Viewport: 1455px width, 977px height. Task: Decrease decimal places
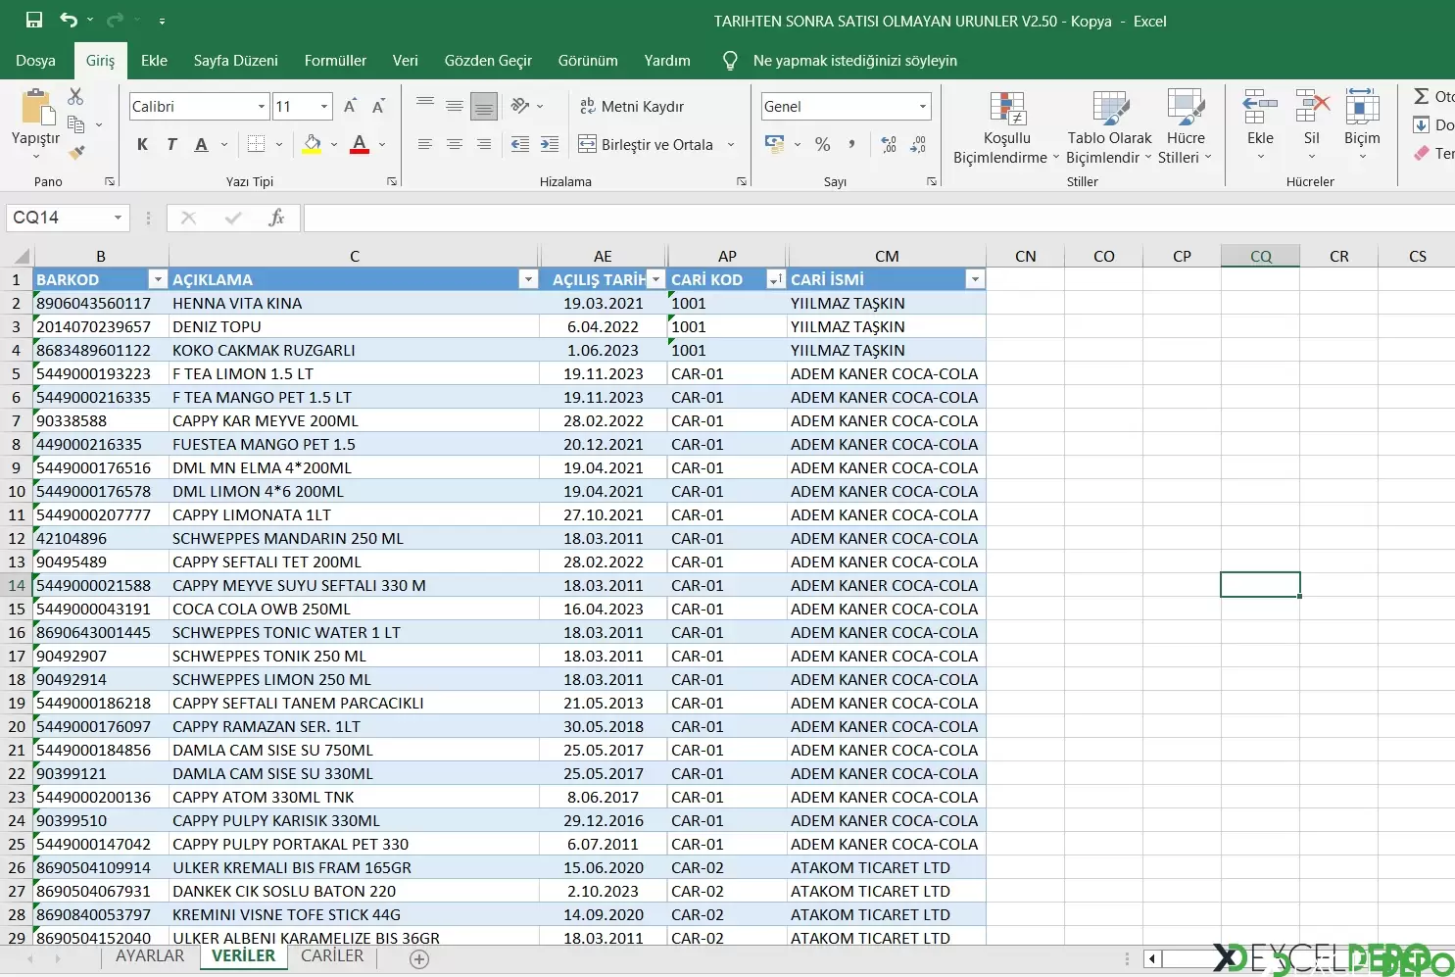click(918, 144)
